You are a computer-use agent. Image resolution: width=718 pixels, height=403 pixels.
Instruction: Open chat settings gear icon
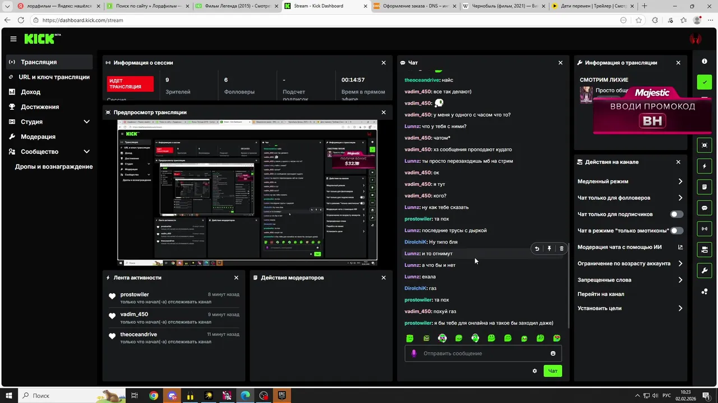[535, 371]
